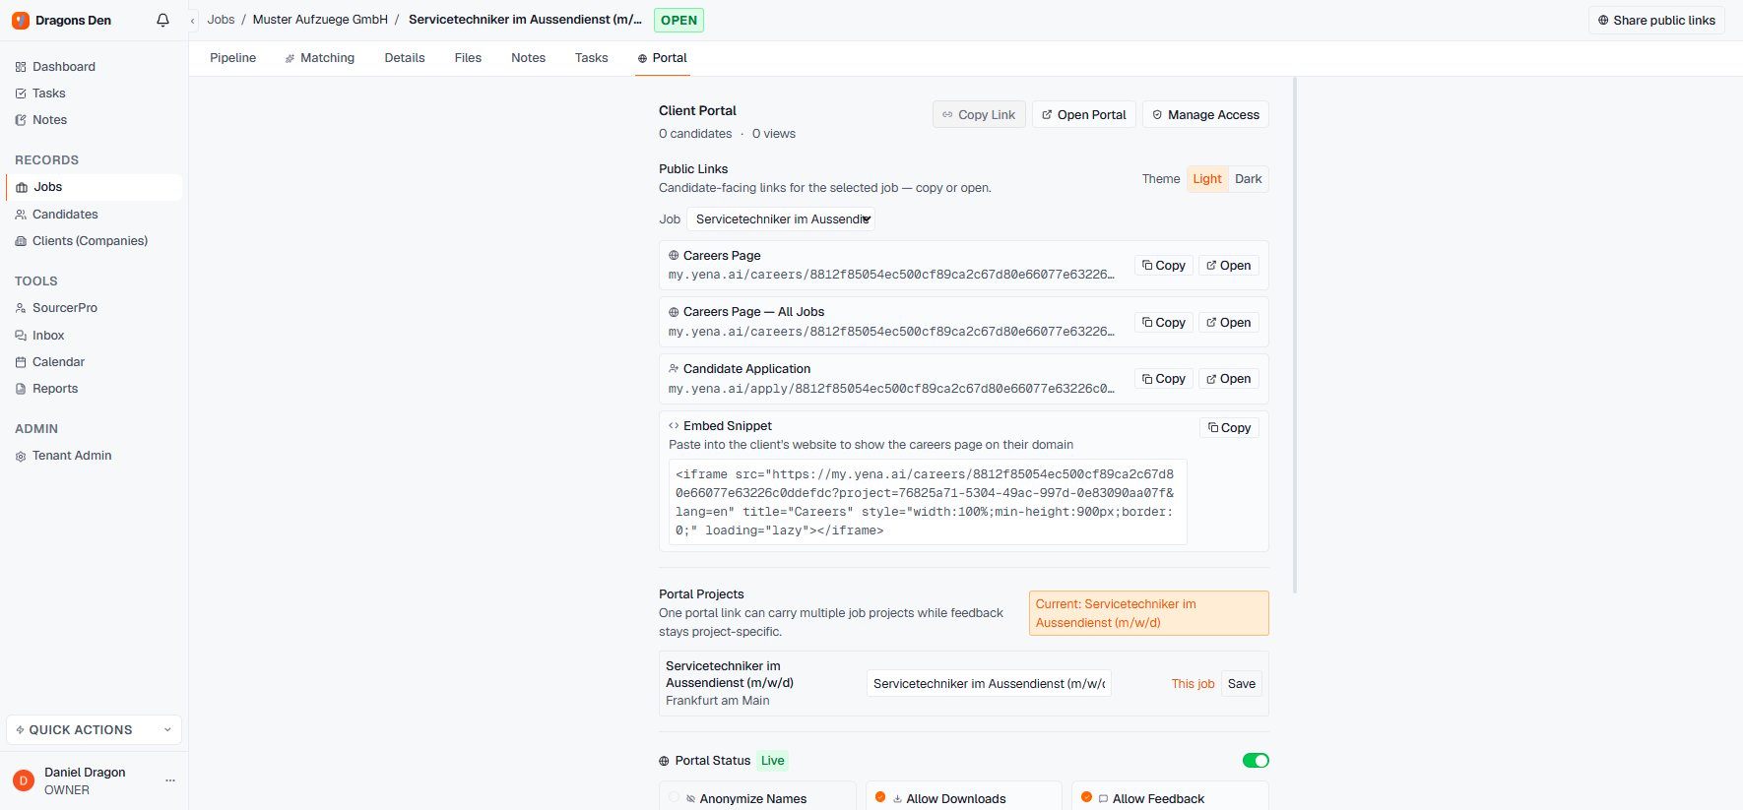Viewport: 1743px width, 810px height.
Task: Click the embed iframe code box
Action: click(928, 502)
